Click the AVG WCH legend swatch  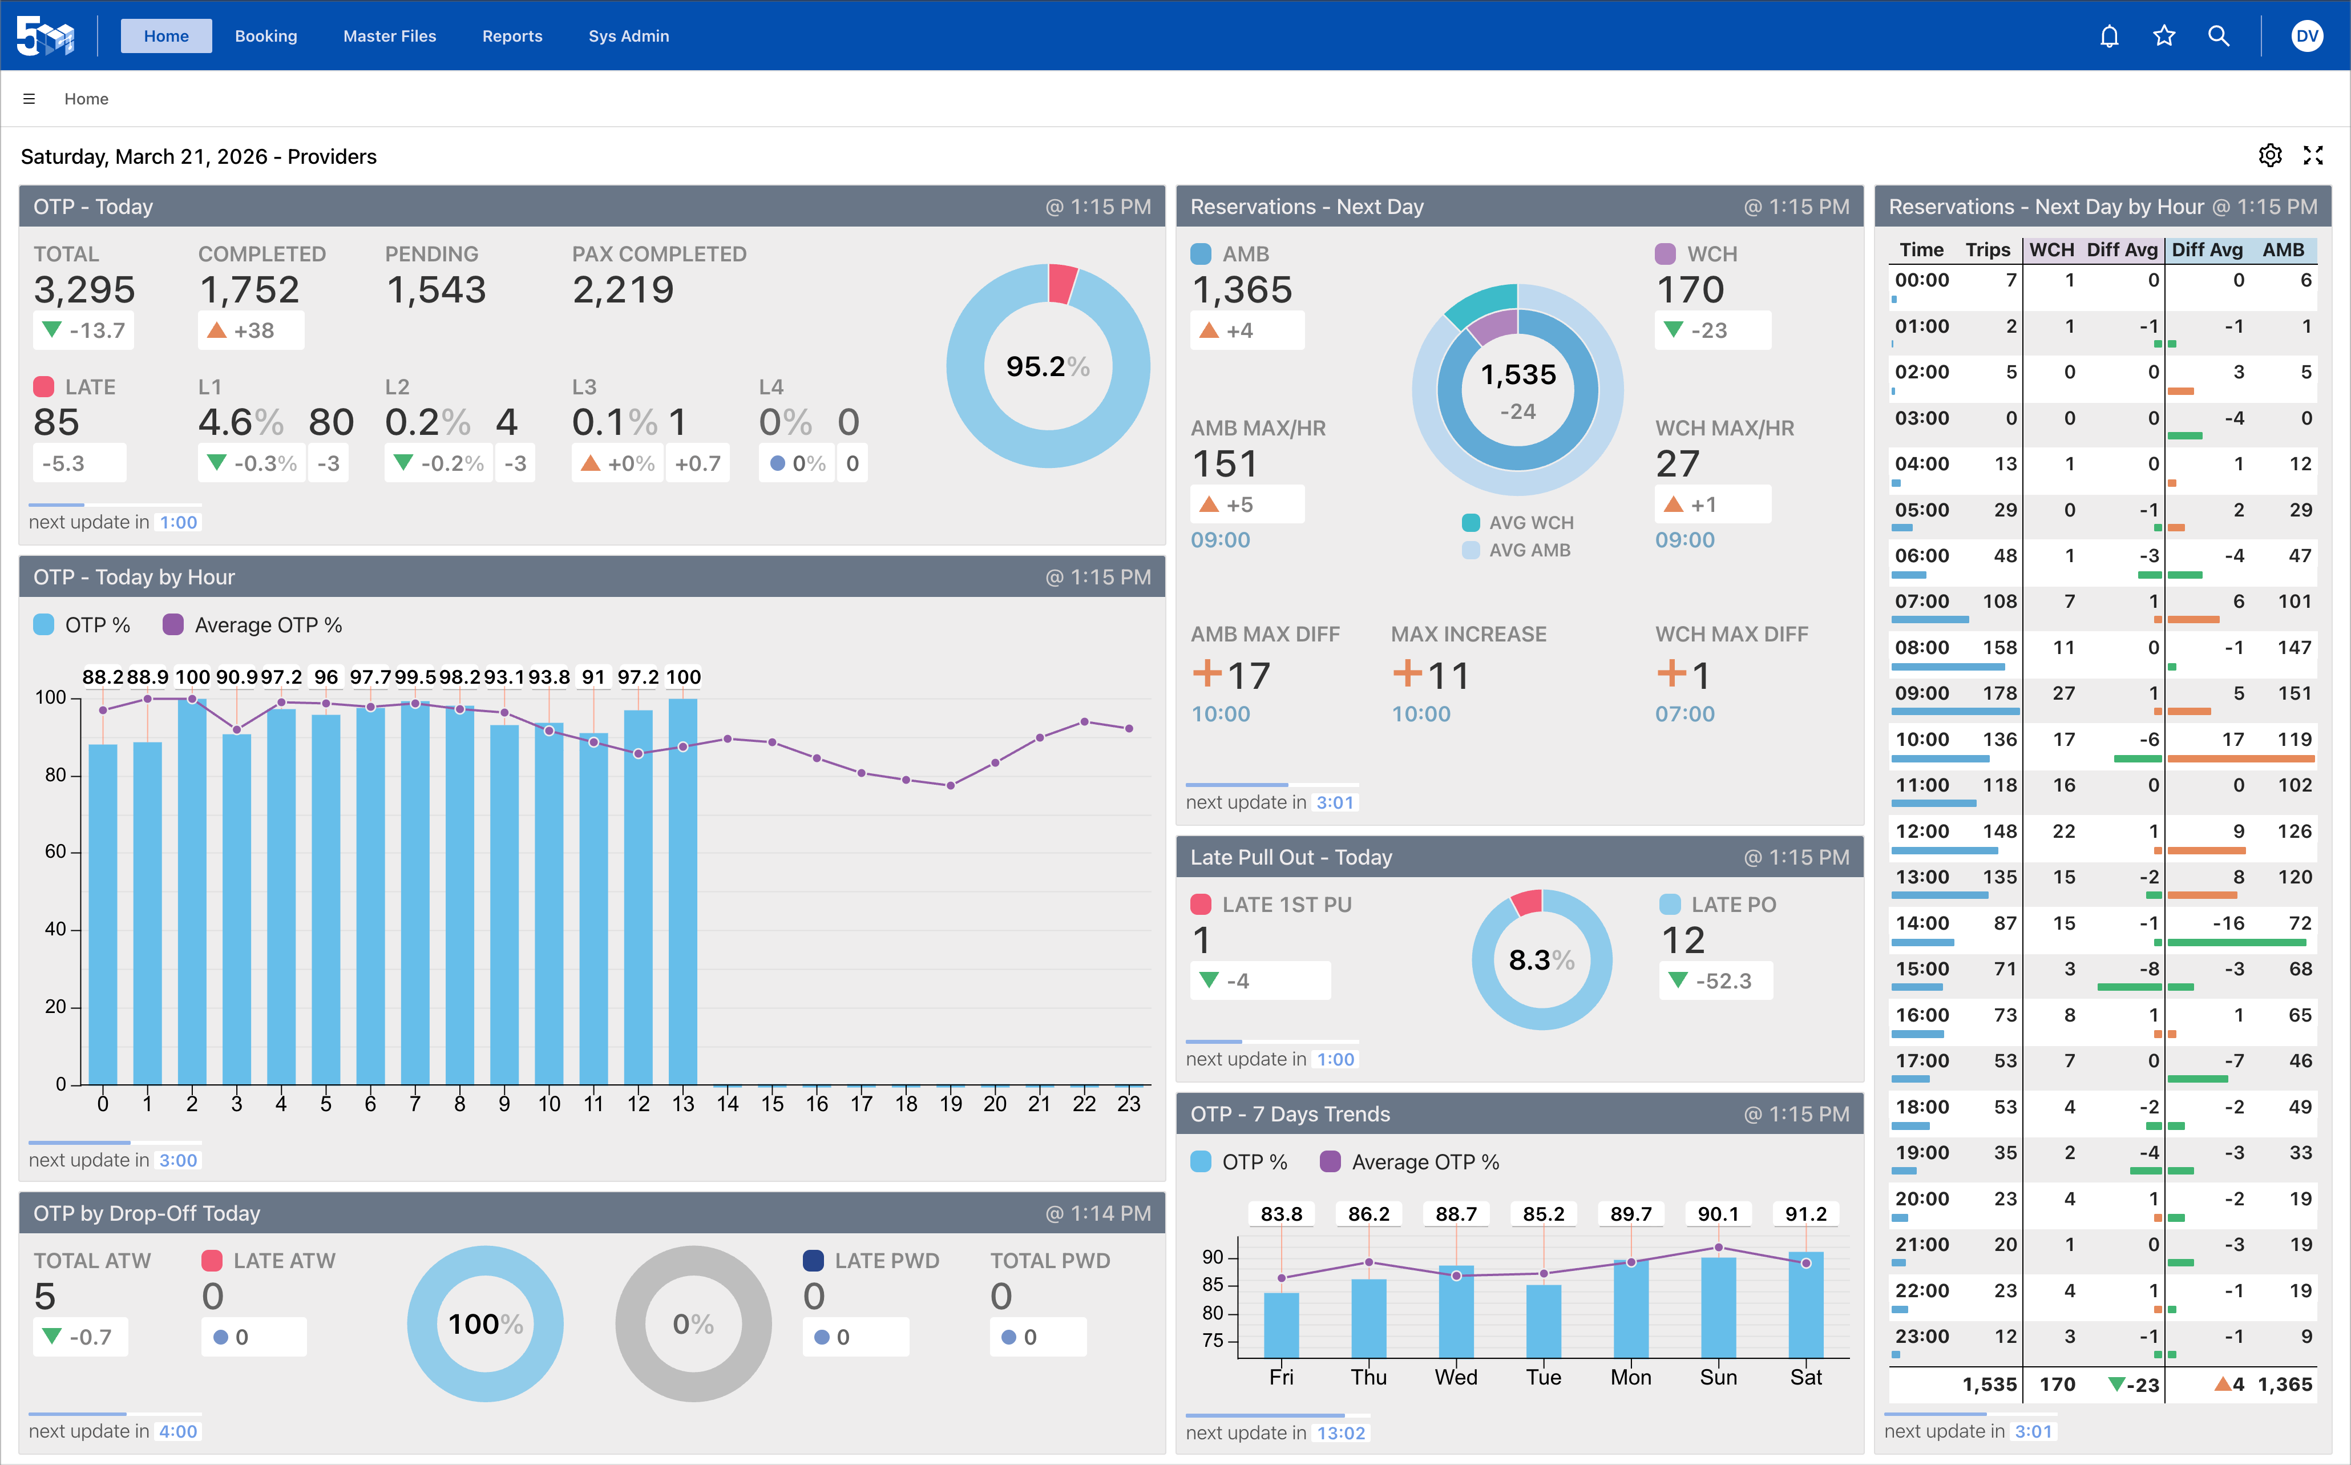(1471, 523)
